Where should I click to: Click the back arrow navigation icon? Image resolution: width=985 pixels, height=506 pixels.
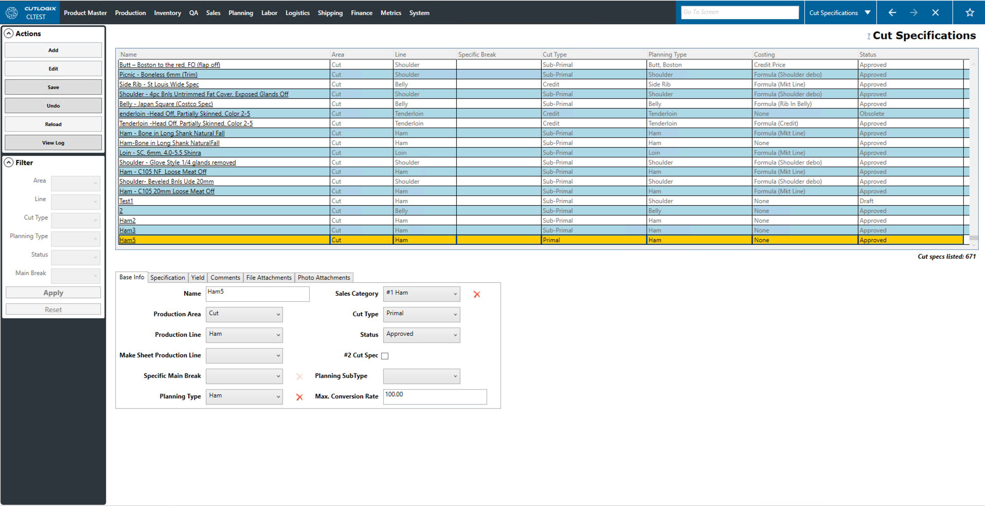coord(892,13)
